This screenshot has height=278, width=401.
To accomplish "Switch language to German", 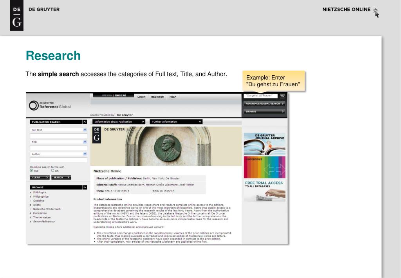I will [107, 95].
